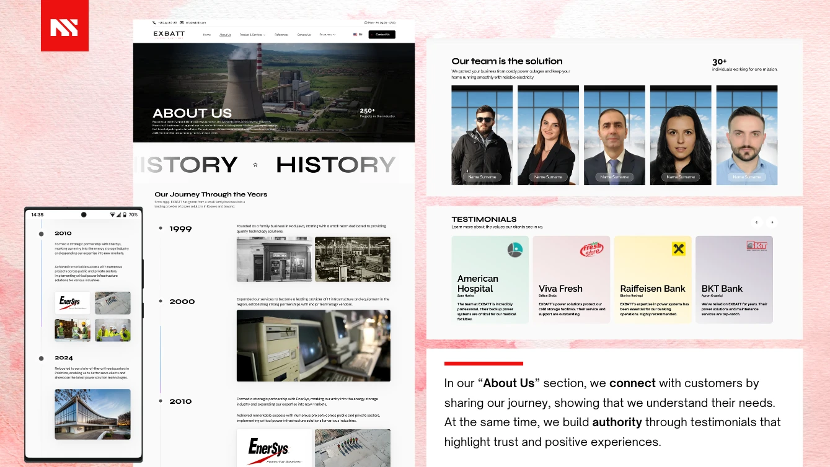This screenshot has height=467, width=830.
Task: Click the 2024 timeline dot on the phone
Action: click(41, 358)
